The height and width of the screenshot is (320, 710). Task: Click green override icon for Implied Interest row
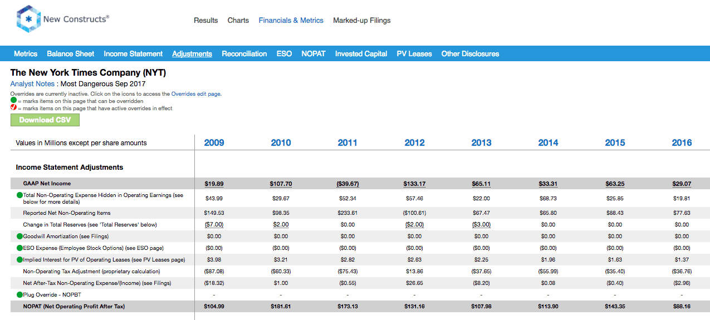(x=19, y=260)
